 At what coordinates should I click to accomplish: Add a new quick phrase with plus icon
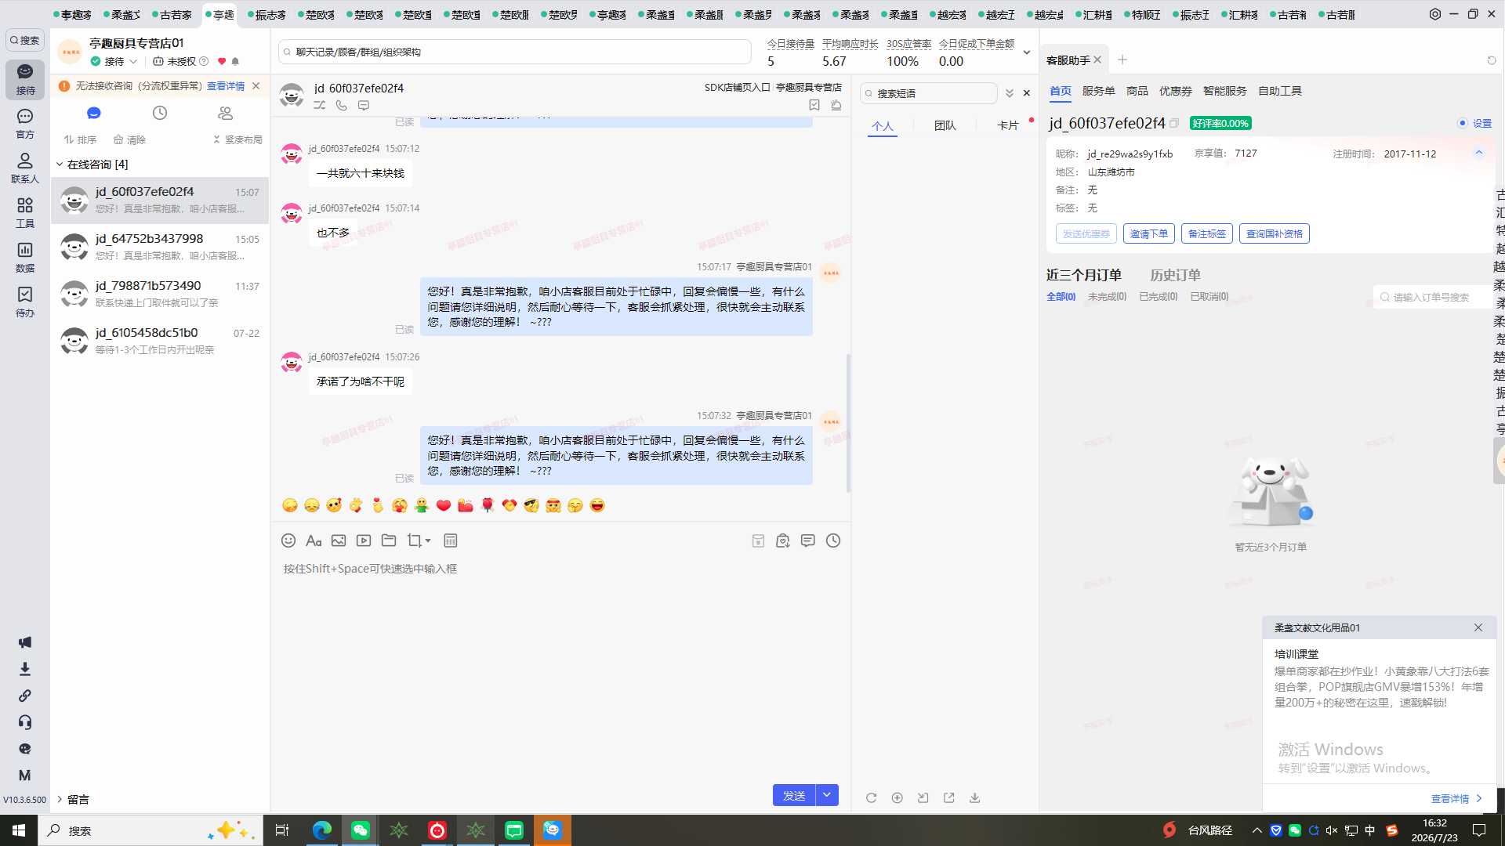click(897, 797)
